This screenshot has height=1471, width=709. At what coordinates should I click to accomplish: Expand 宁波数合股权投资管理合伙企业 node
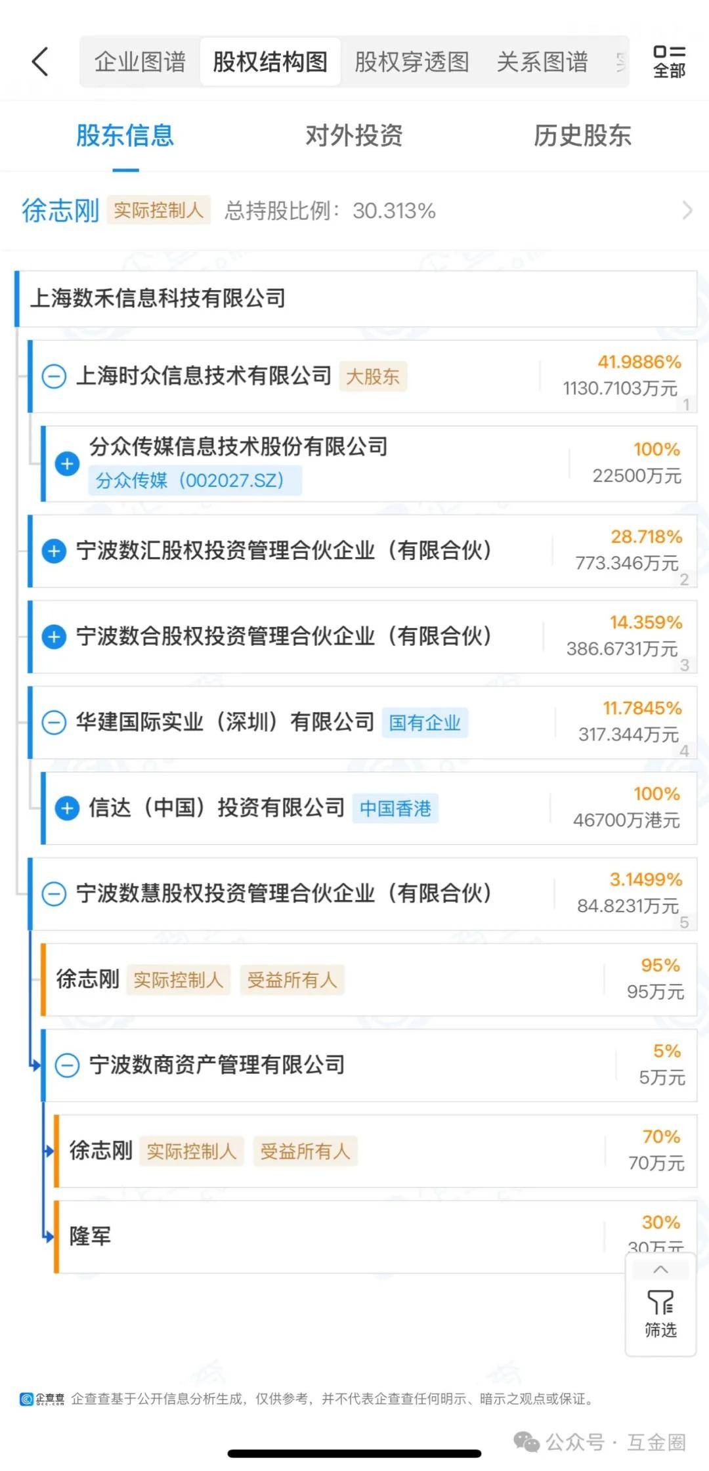point(54,637)
